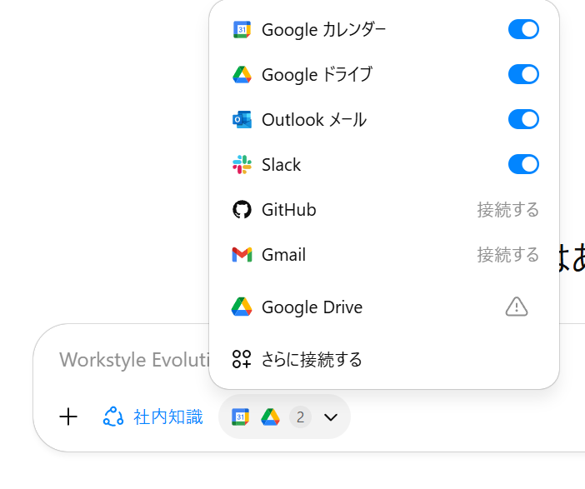
Task: Click the 社内知識 network icon
Action: 113,417
